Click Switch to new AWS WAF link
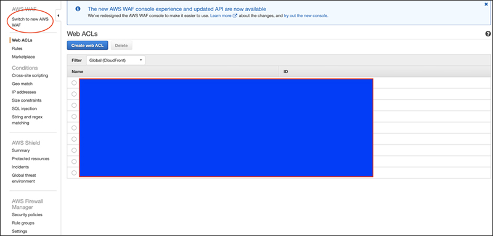493x236 pixels. coord(30,22)
